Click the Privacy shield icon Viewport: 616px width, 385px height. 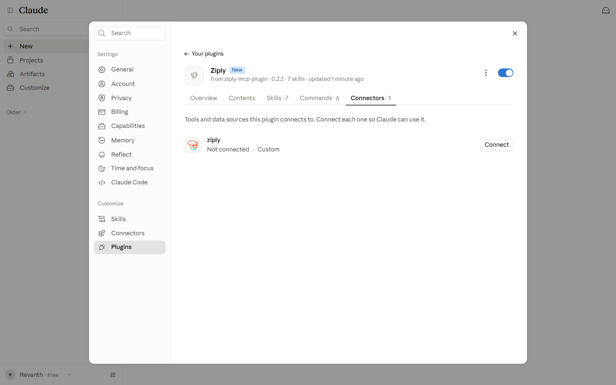pos(102,98)
